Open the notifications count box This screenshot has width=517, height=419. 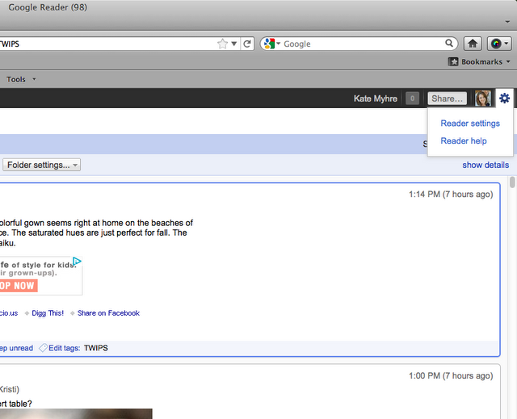pyautogui.click(x=412, y=98)
